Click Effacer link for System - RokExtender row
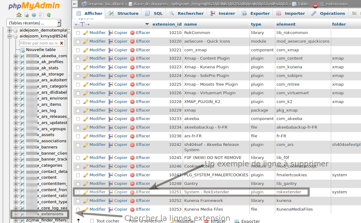This screenshot has height=223, width=361. point(143,192)
